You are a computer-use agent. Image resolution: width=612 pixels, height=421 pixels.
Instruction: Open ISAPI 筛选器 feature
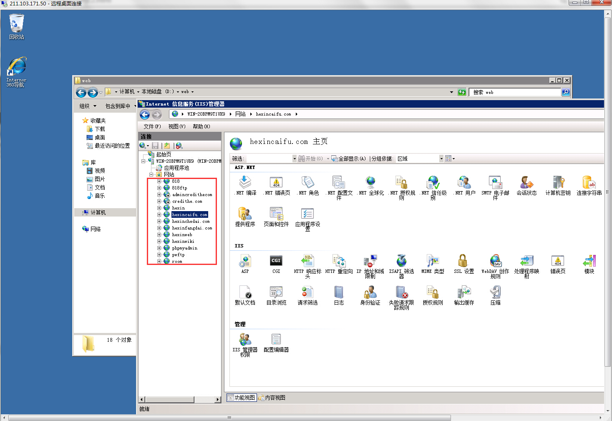point(401,266)
